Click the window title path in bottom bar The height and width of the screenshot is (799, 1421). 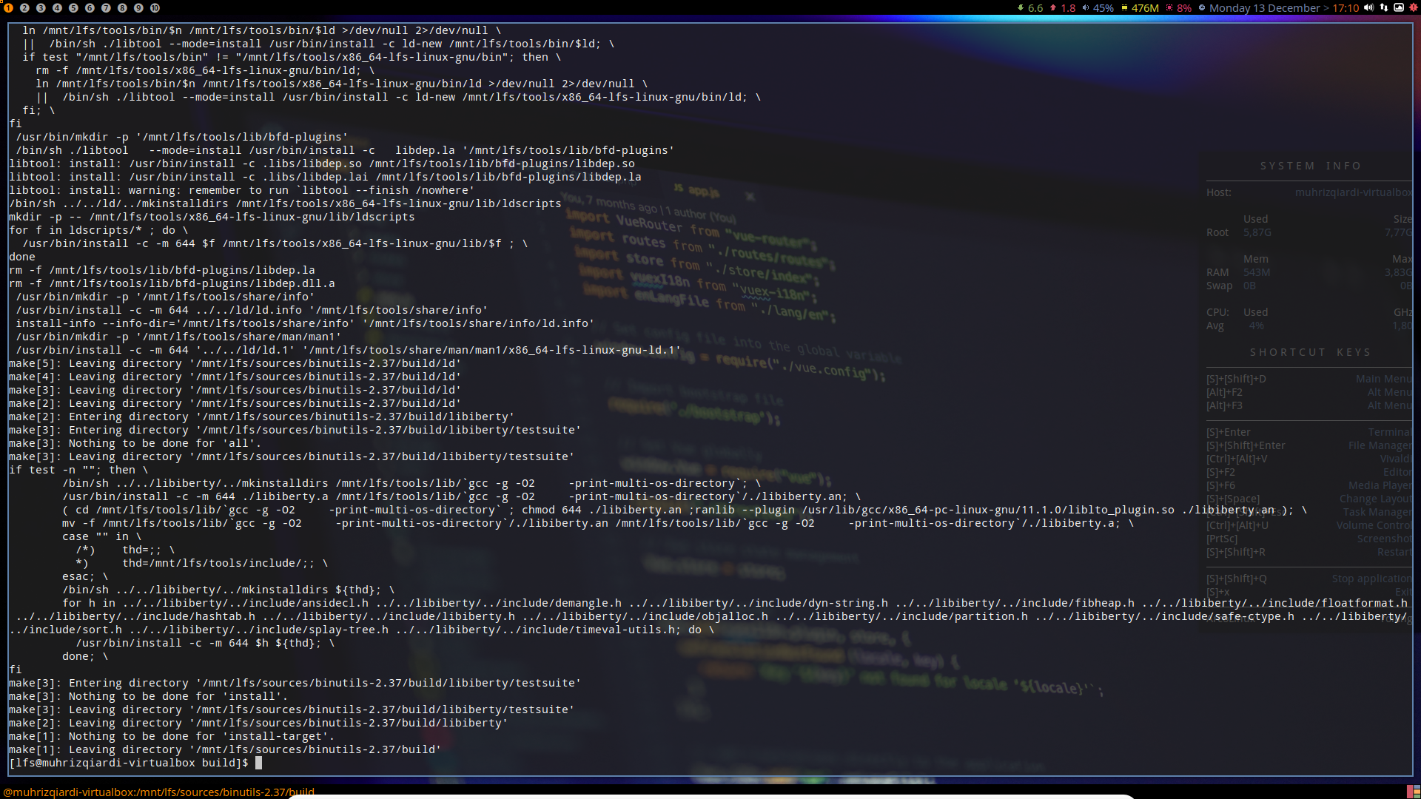158,792
